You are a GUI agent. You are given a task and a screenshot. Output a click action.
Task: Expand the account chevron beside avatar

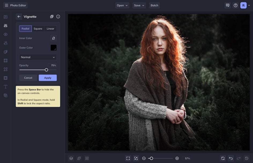249,5
